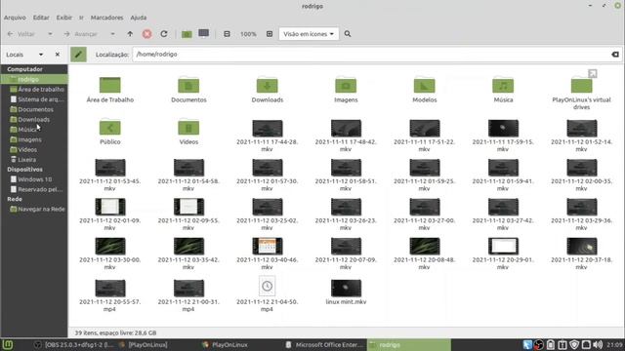Image resolution: width=625 pixels, height=351 pixels.
Task: Click the Avançar forward button
Action: pyautogui.click(x=80, y=34)
